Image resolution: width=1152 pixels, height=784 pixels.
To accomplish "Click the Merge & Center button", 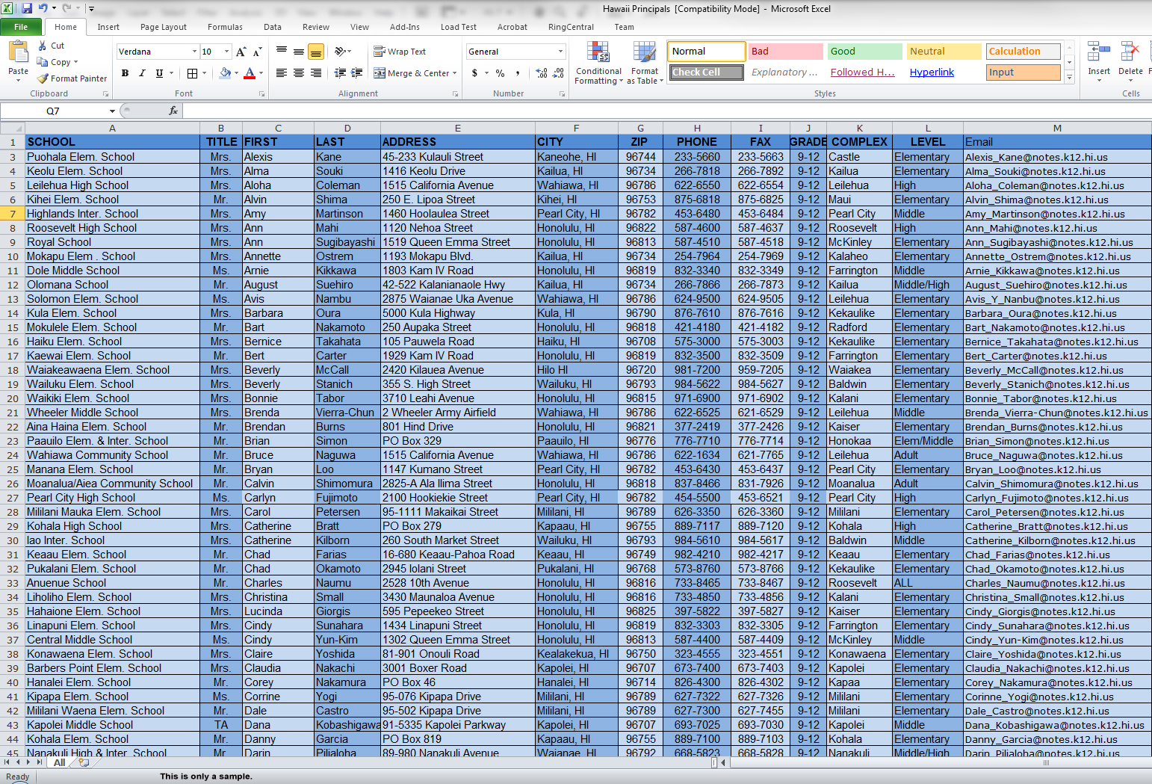I will pyautogui.click(x=412, y=73).
